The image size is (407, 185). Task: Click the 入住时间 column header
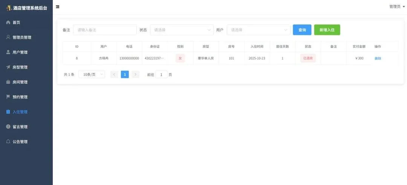click(257, 46)
